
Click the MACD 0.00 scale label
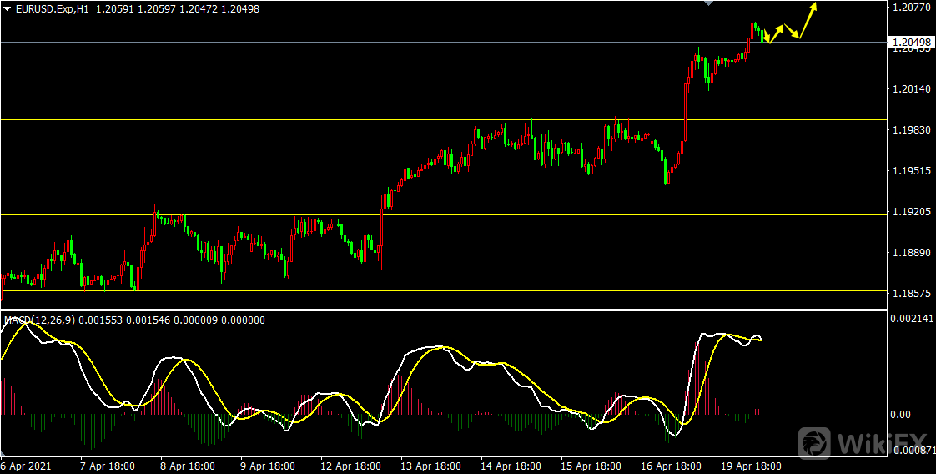[x=899, y=414]
